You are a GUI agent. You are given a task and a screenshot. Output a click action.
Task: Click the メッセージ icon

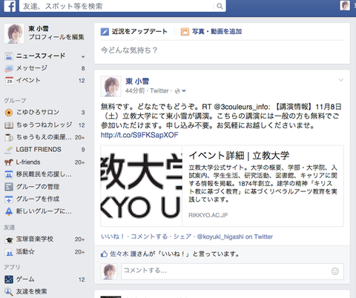click(x=9, y=68)
